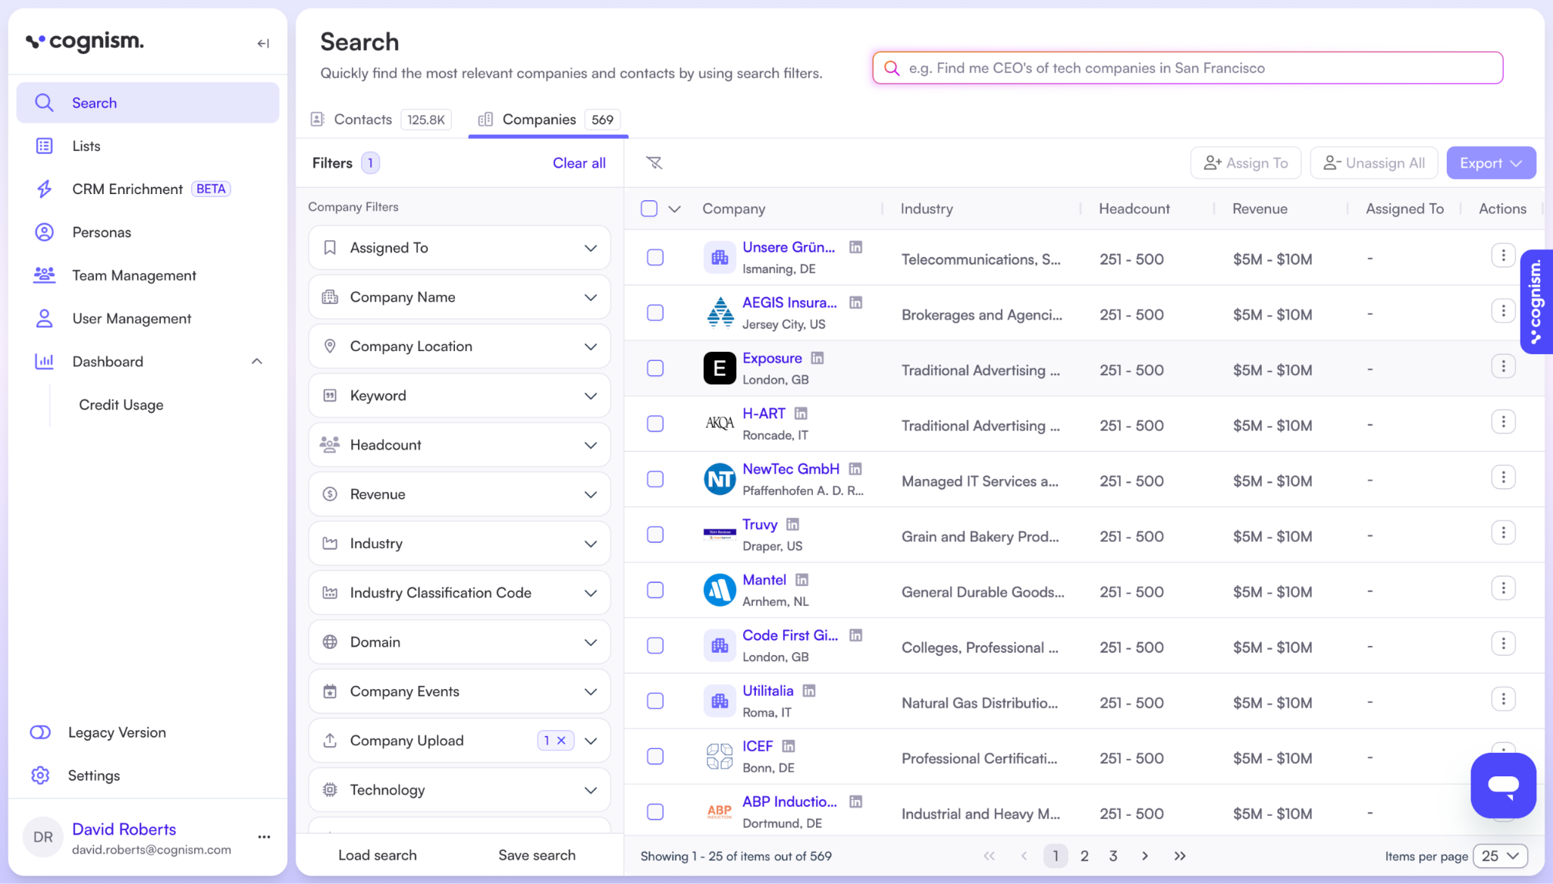Image resolution: width=1553 pixels, height=884 pixels.
Task: Expand the Revenue filter
Action: (460, 494)
